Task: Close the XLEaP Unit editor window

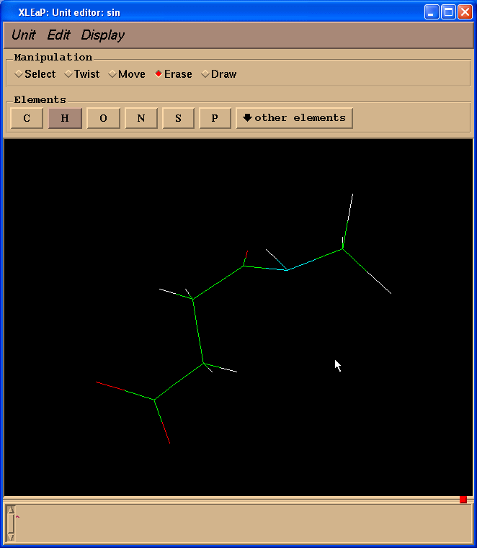Action: tap(465, 12)
